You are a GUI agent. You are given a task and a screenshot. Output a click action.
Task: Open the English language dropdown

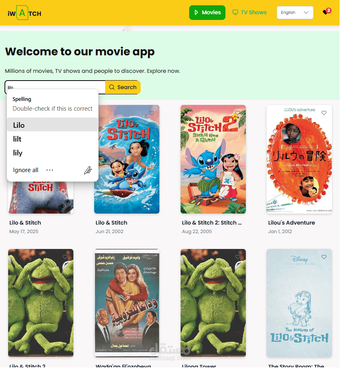[295, 13]
